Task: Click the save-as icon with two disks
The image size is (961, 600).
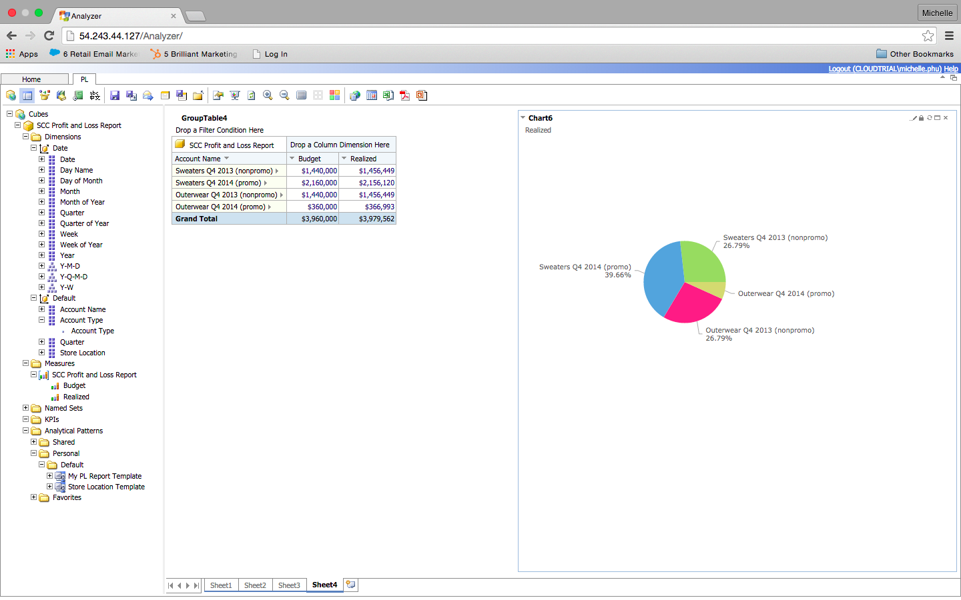Action: [131, 95]
